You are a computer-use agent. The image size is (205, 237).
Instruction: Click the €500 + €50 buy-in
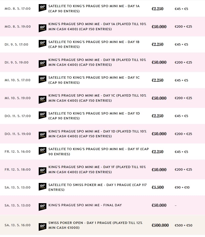coord(183,225)
